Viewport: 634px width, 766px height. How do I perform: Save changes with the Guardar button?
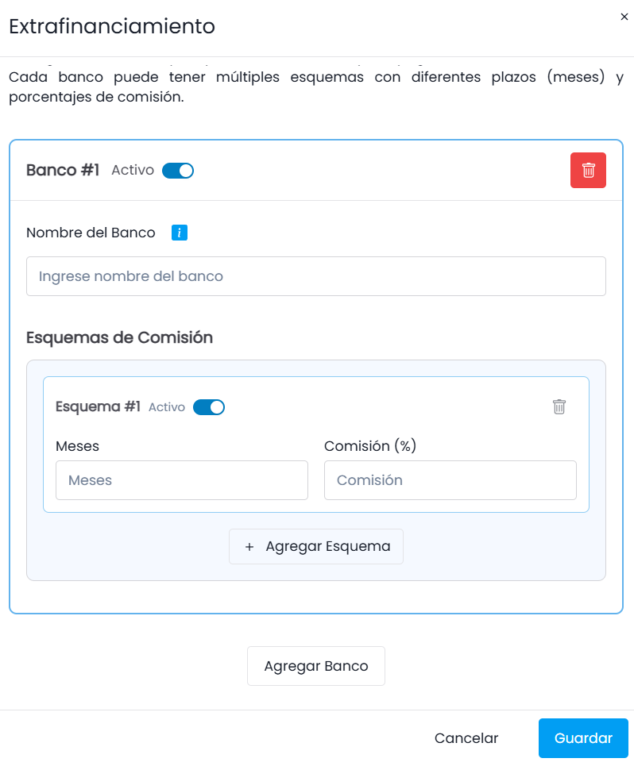(x=583, y=738)
